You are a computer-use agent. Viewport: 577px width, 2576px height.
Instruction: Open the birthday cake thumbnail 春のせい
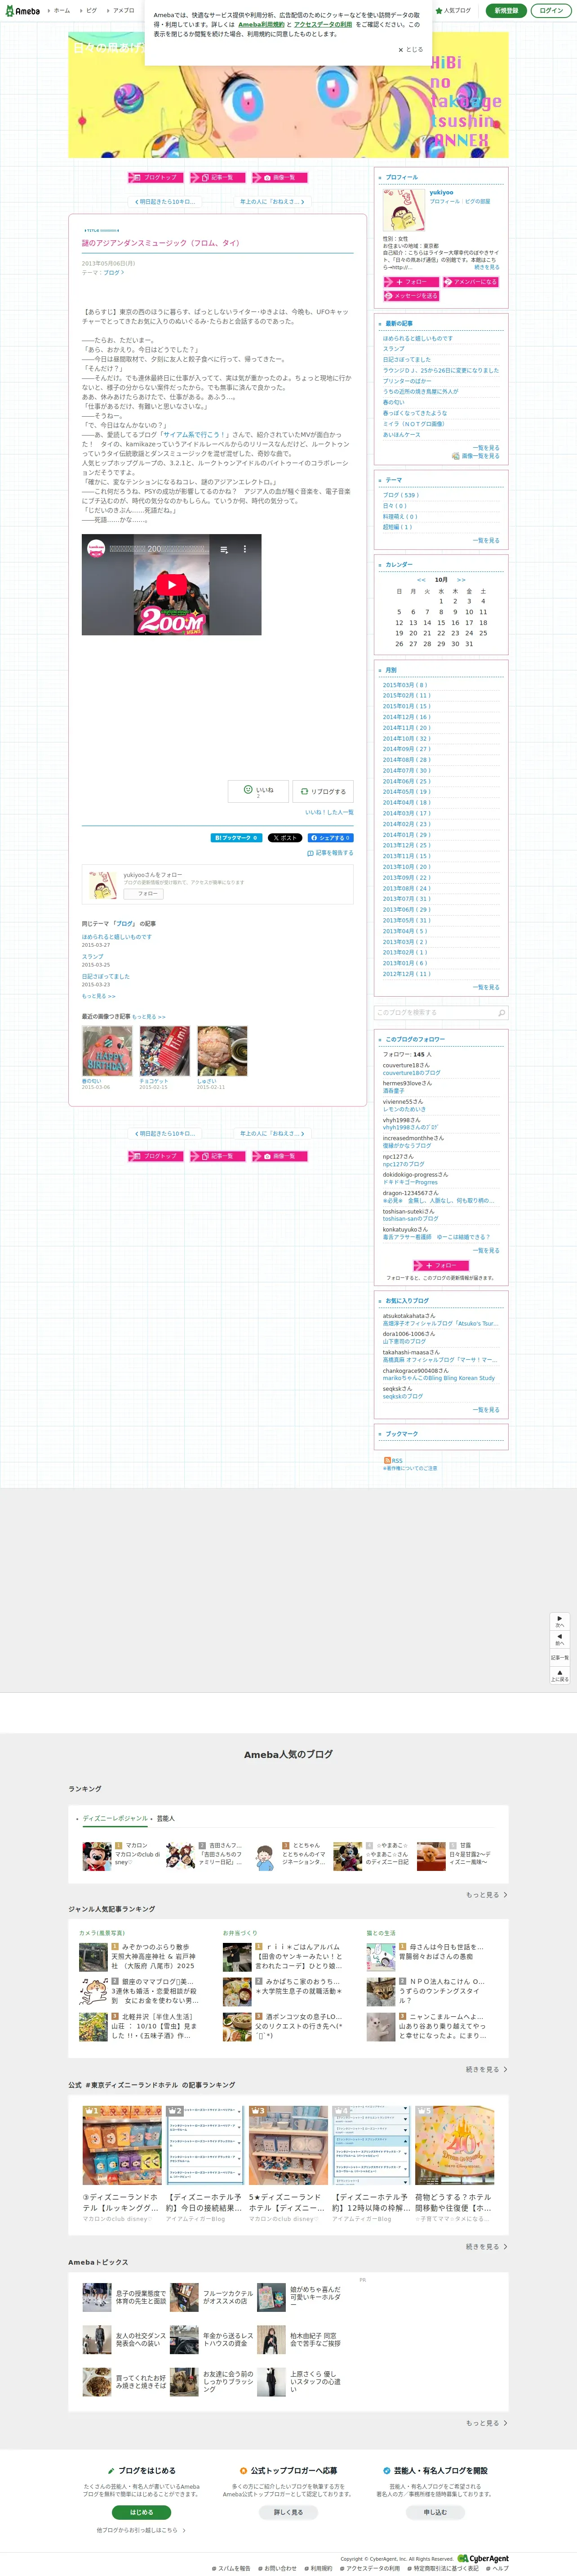point(107,1051)
